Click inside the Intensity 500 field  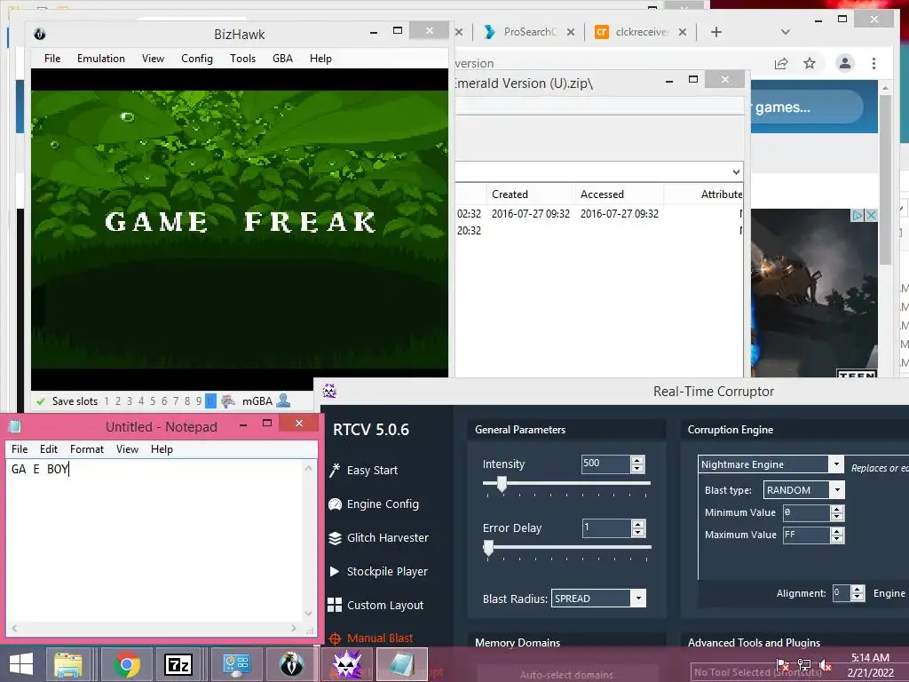click(605, 464)
